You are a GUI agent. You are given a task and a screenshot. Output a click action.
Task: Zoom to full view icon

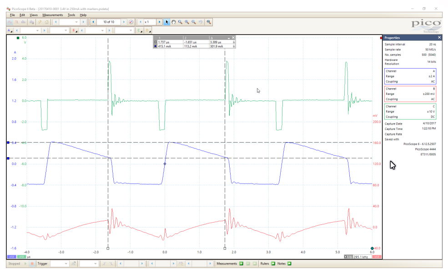pos(209,22)
